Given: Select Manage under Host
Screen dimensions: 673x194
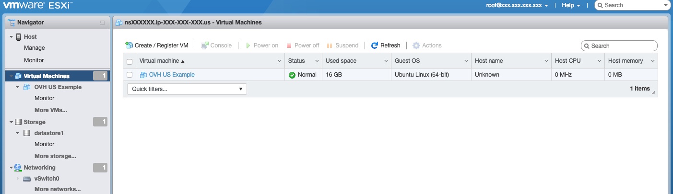Looking at the screenshot, I should click(x=35, y=48).
